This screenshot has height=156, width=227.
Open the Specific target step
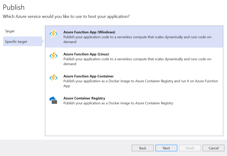click(x=16, y=42)
